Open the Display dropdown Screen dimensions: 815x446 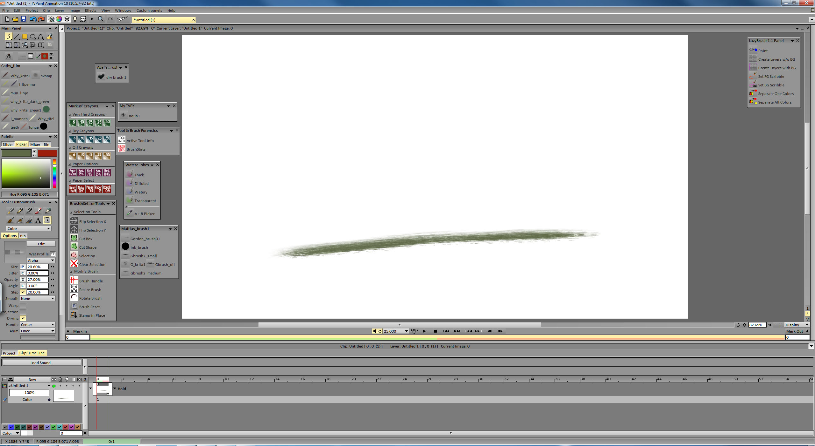click(x=797, y=325)
